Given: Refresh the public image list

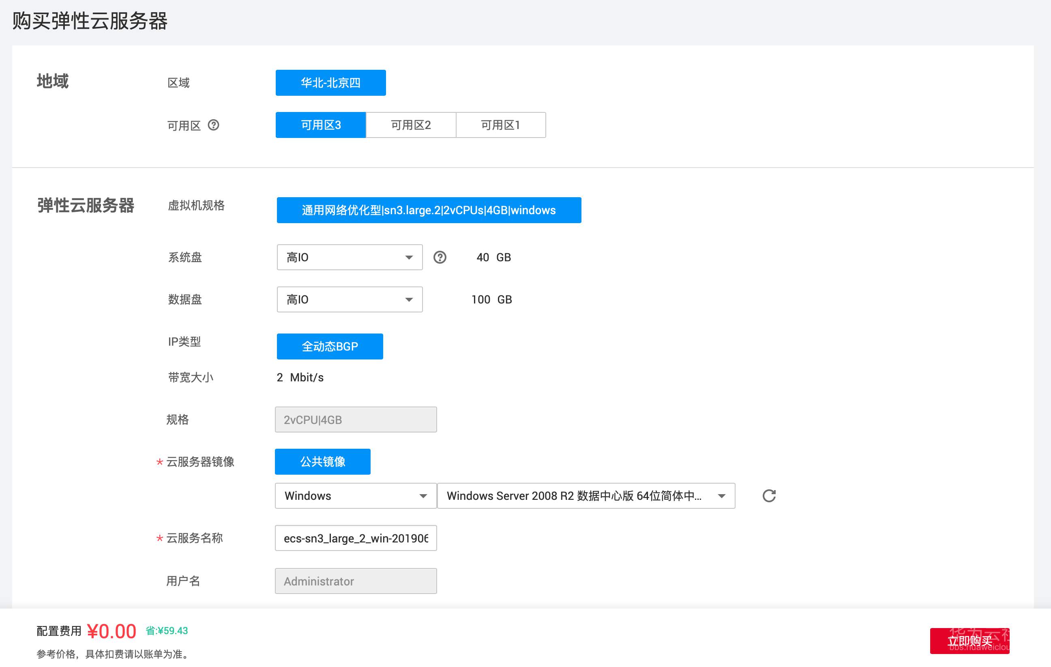Looking at the screenshot, I should (x=770, y=496).
